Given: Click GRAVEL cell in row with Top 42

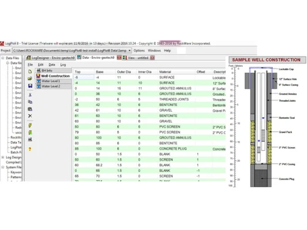Looking at the screenshot, I should 176,110.
